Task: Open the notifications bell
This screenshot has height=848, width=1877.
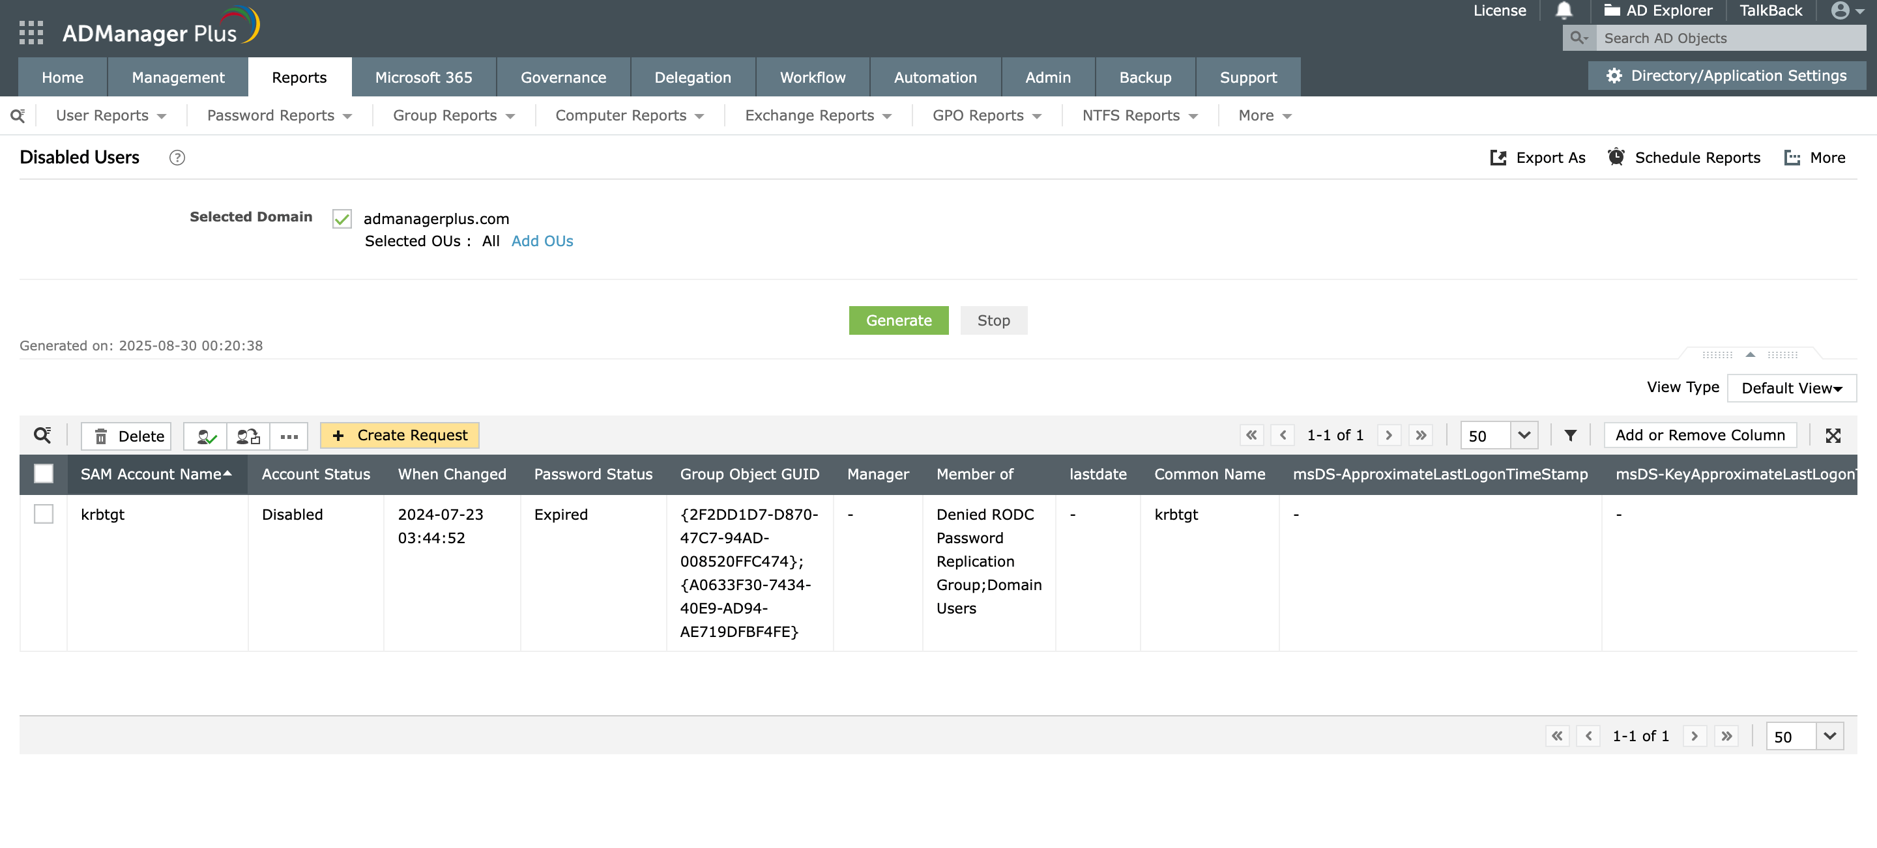Action: click(1564, 11)
